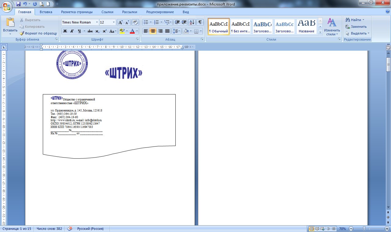Click Найти to search the document
Viewport: 391px width, 232px height.
354,20
